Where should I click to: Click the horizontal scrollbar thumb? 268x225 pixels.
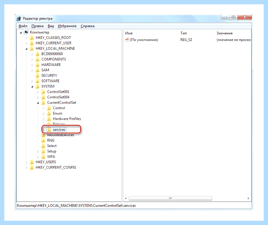point(170,198)
